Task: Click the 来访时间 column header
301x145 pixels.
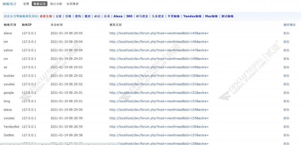Action: pos(57,25)
